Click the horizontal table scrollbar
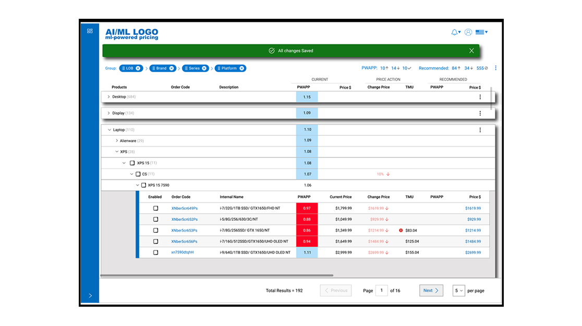 217,275
